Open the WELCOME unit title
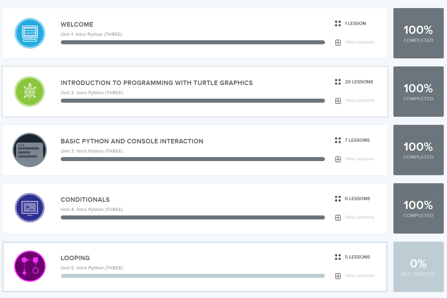This screenshot has height=298, width=447. 77,25
